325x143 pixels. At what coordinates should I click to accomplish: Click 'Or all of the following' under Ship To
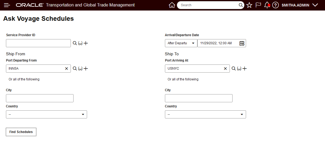183,79
